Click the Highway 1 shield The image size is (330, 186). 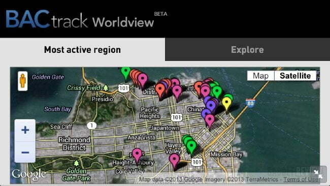[x=91, y=126]
